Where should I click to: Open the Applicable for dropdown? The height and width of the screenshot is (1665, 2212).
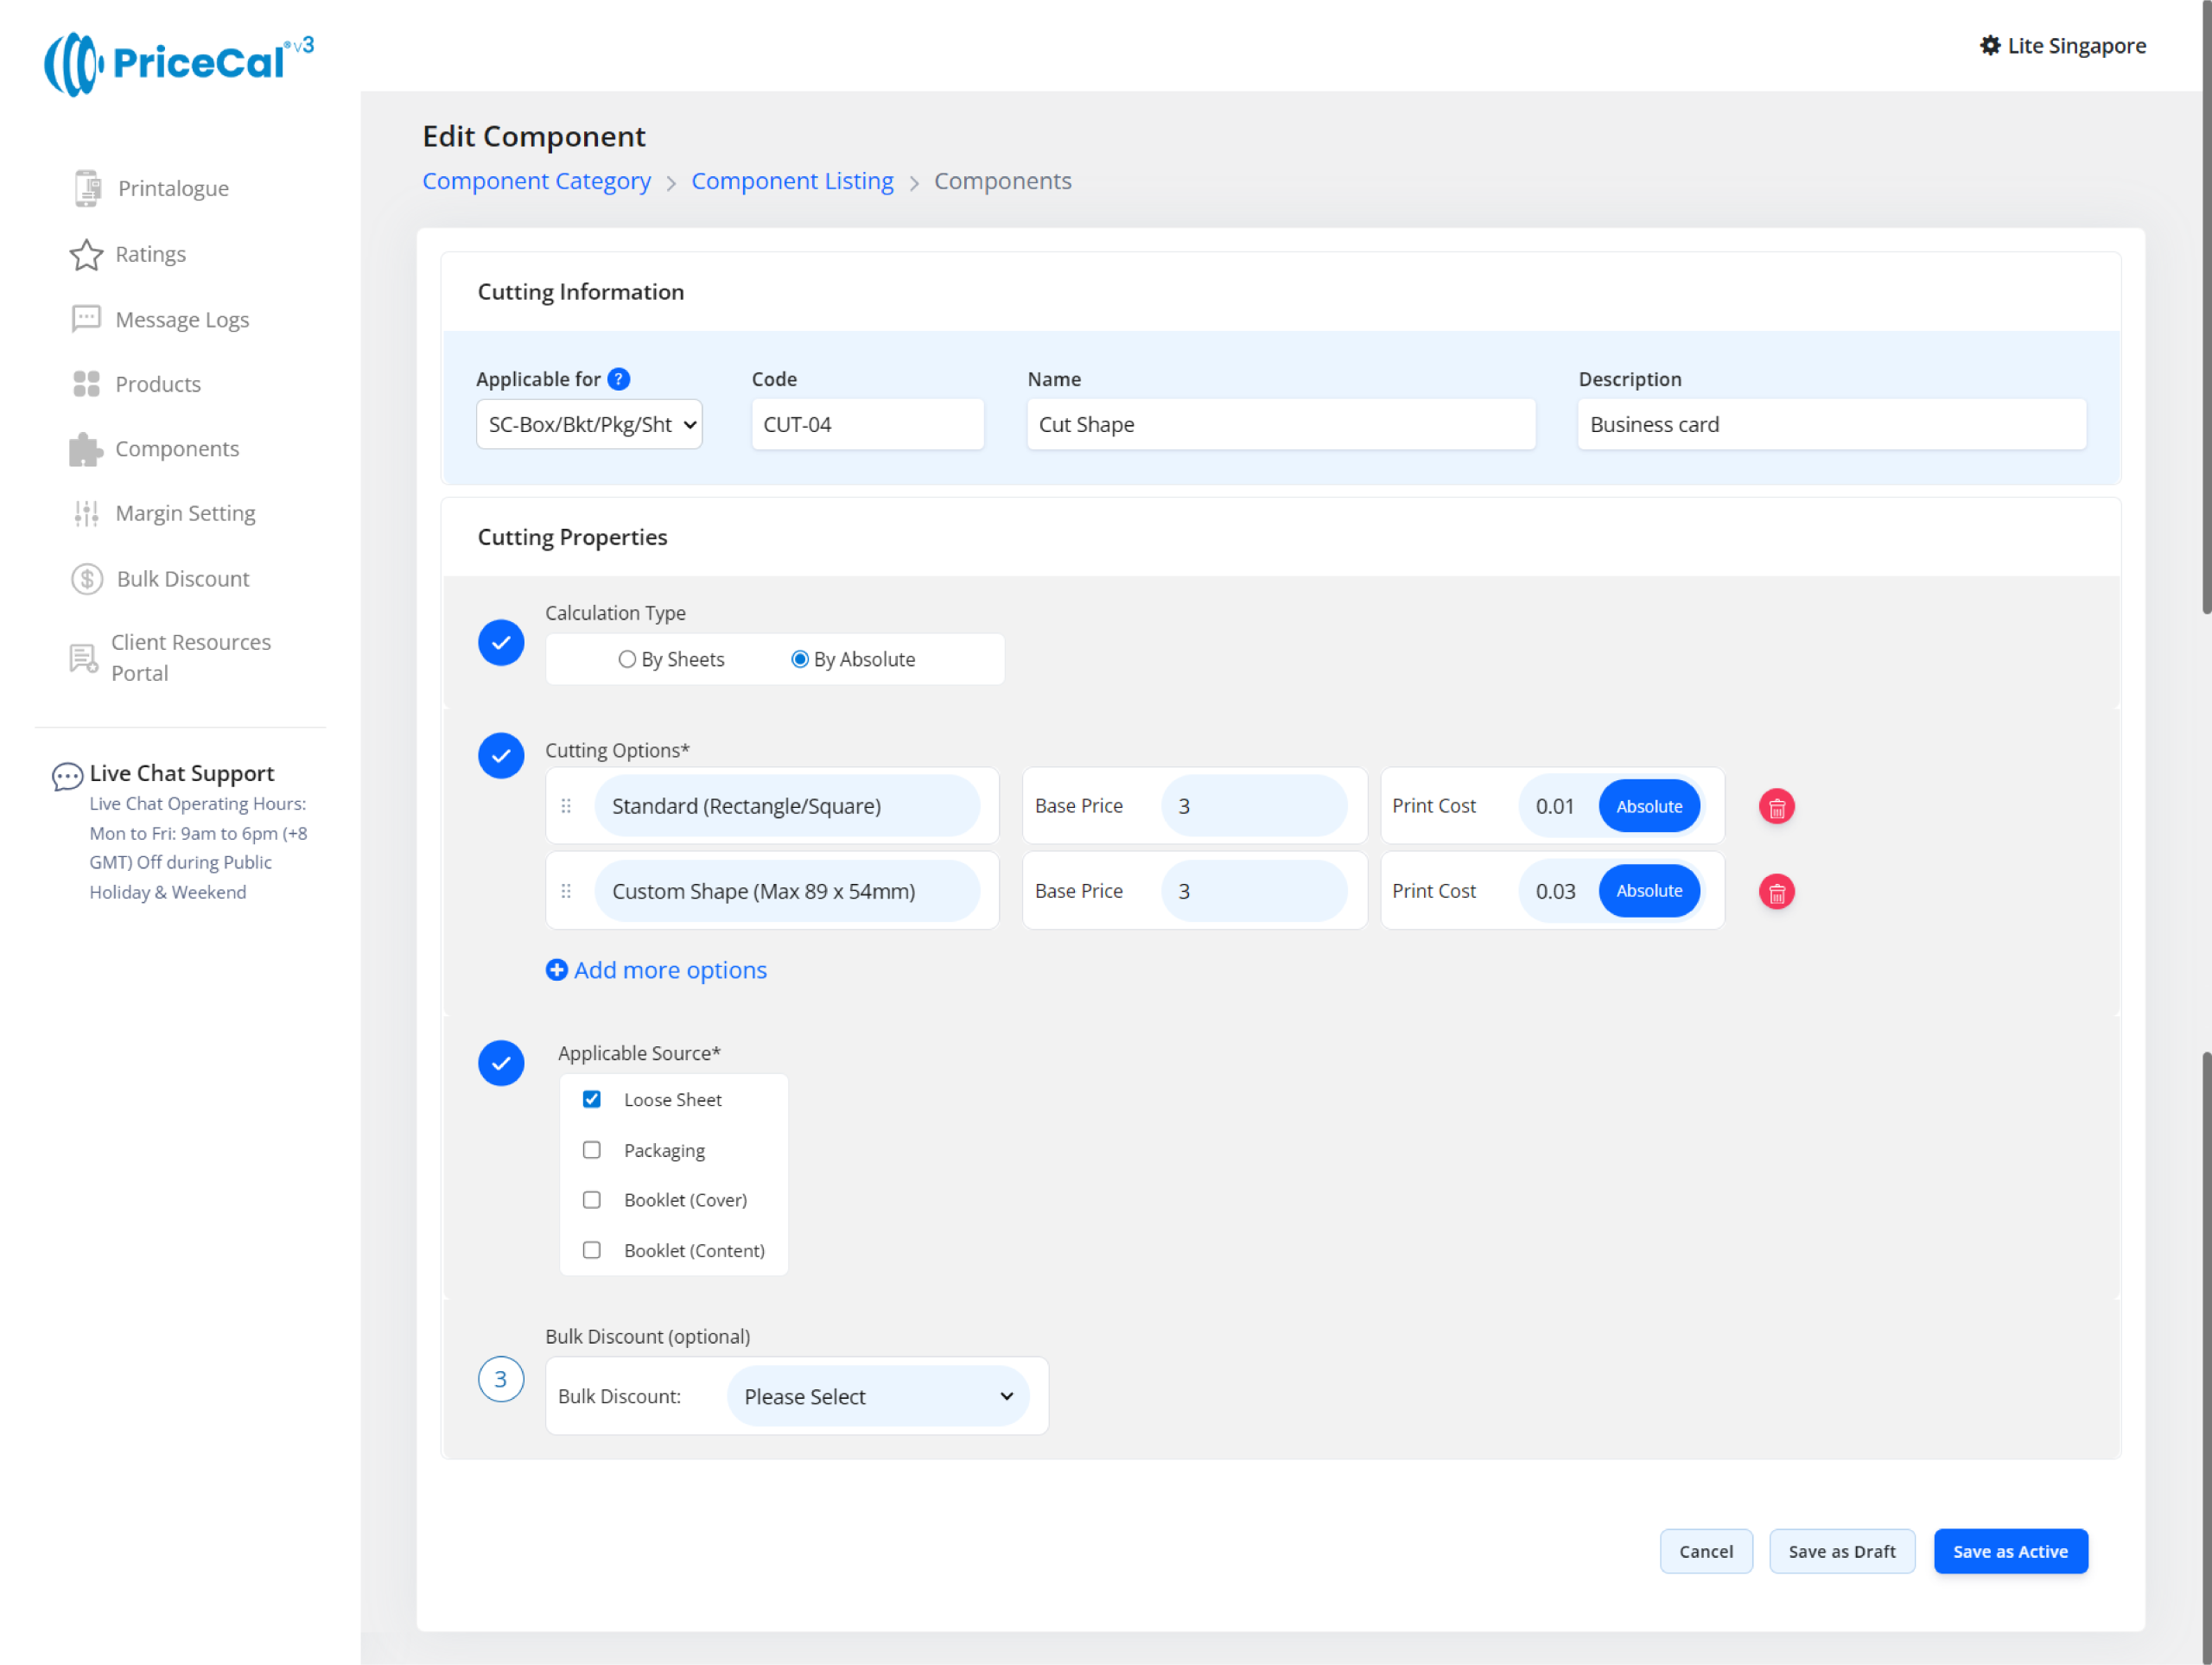pos(589,425)
